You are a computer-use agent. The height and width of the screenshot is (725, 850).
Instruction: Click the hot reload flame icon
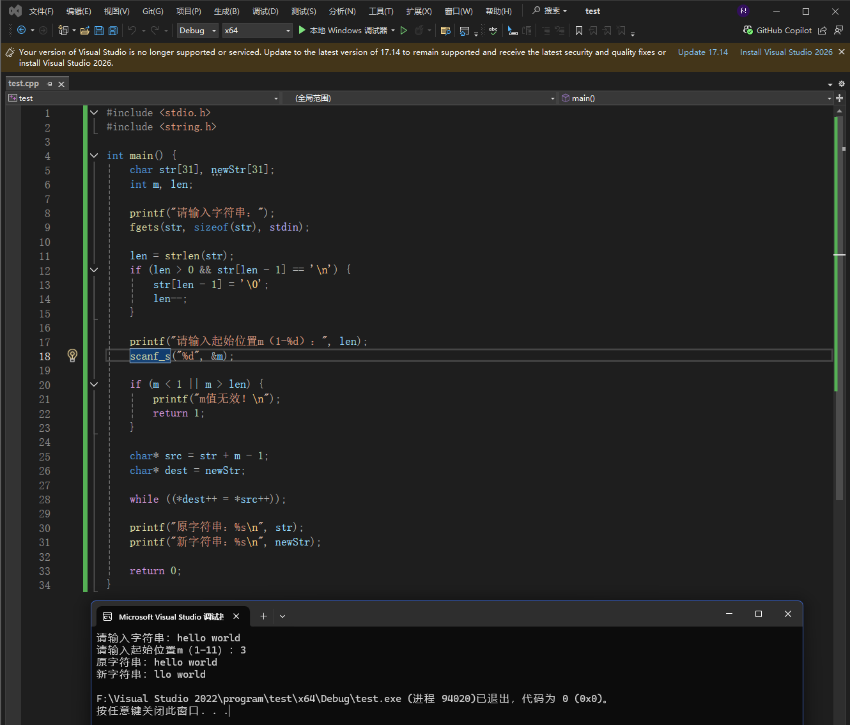pyautogui.click(x=419, y=30)
